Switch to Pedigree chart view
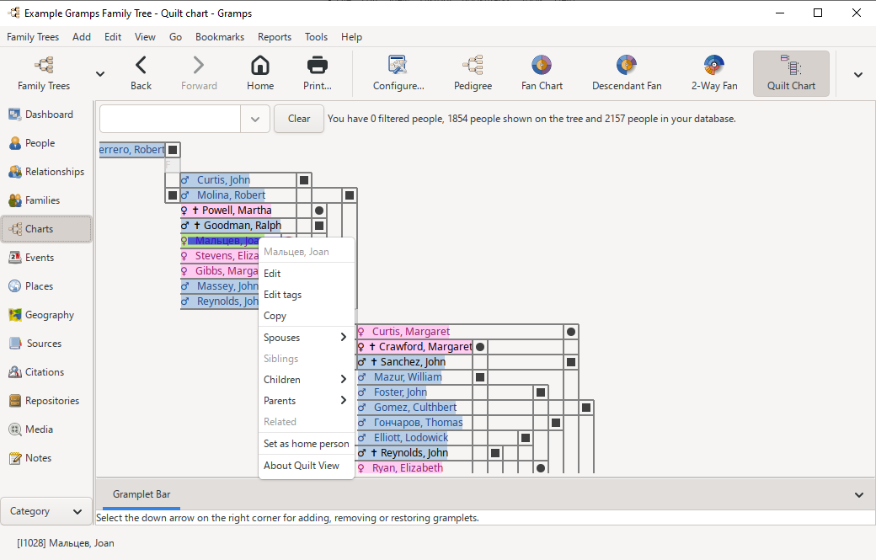Viewport: 876px width, 560px height. 473,74
